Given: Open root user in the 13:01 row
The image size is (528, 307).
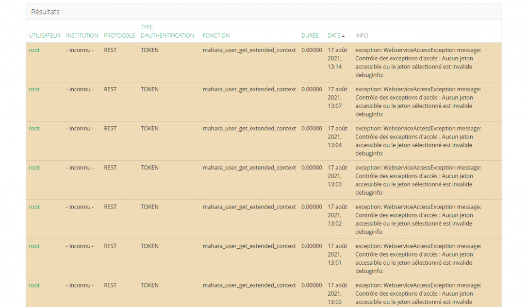Looking at the screenshot, I should [34, 246].
